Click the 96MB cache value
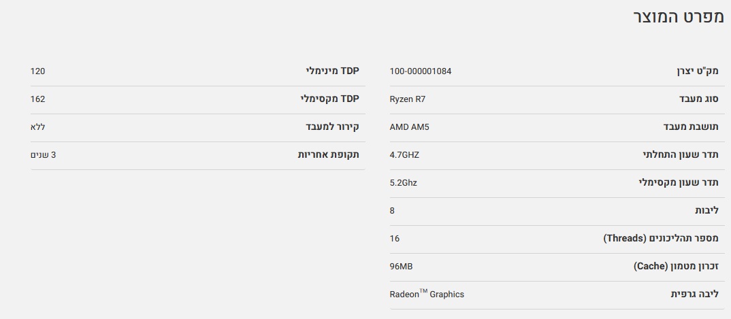Screen dimensions: 731x319 (x=401, y=267)
